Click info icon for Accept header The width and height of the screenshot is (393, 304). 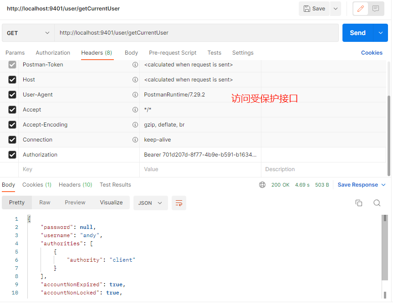point(135,110)
